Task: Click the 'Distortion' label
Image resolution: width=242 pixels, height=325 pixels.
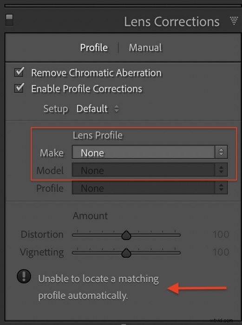Action: [42, 234]
